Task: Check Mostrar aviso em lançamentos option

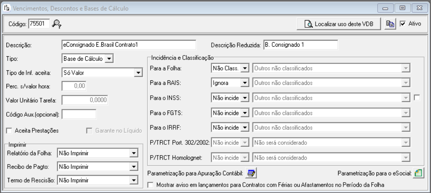Action: point(151,185)
